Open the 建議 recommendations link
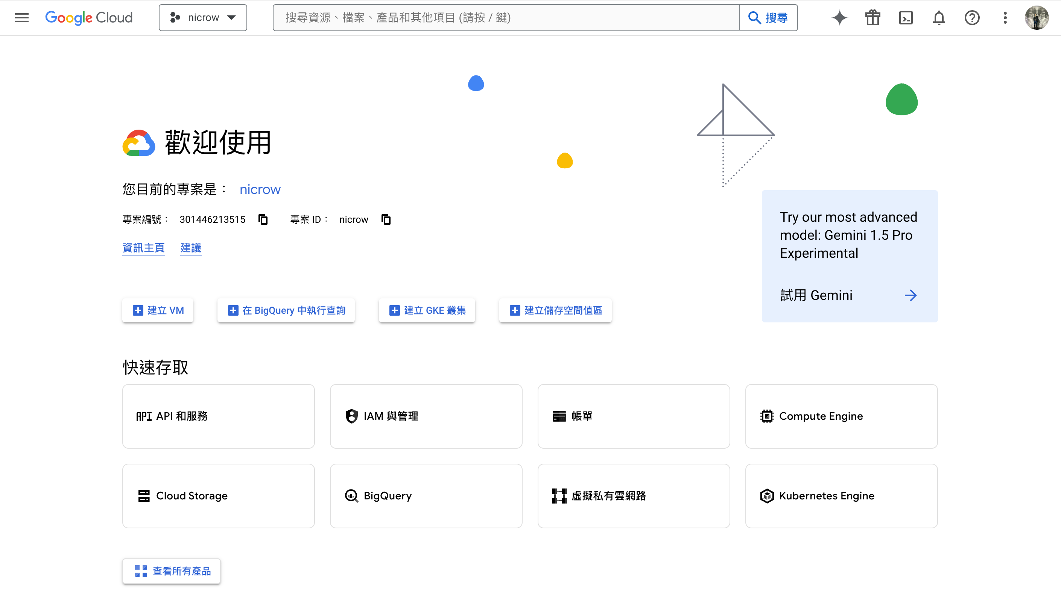Screen dimensions: 1061x614 point(191,248)
